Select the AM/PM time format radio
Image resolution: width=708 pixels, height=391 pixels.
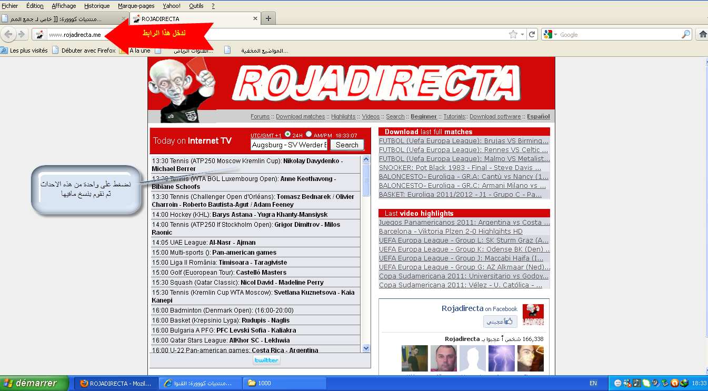pyautogui.click(x=308, y=134)
